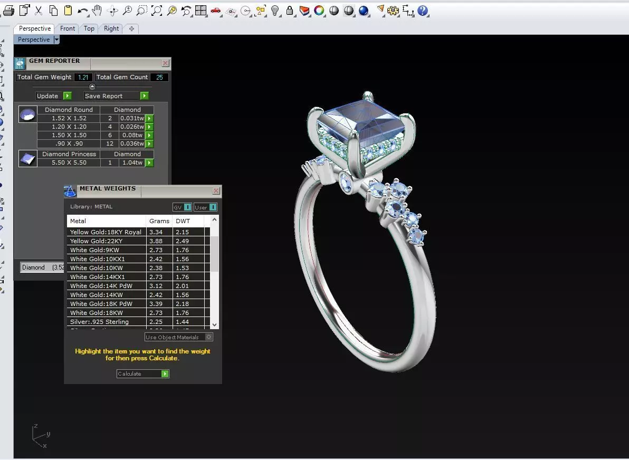629x460 pixels.
Task: Click the construction plane grid icon
Action: pos(231,12)
